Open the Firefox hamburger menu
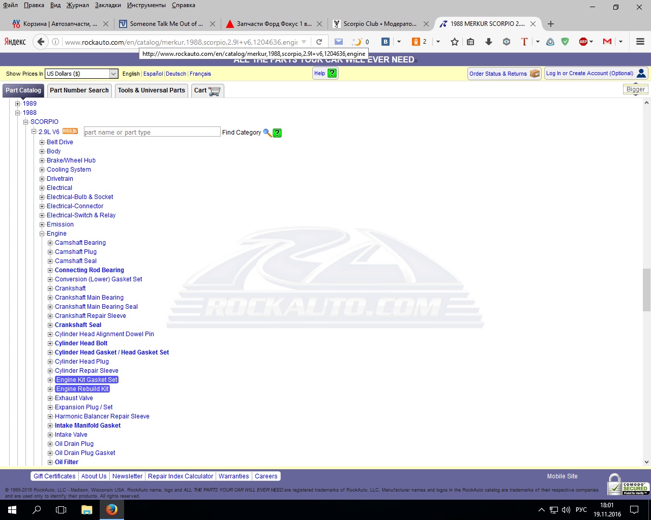 [640, 42]
